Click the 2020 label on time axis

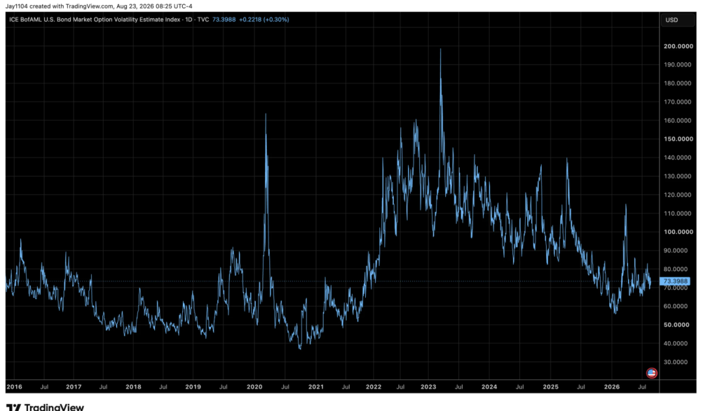(255, 387)
